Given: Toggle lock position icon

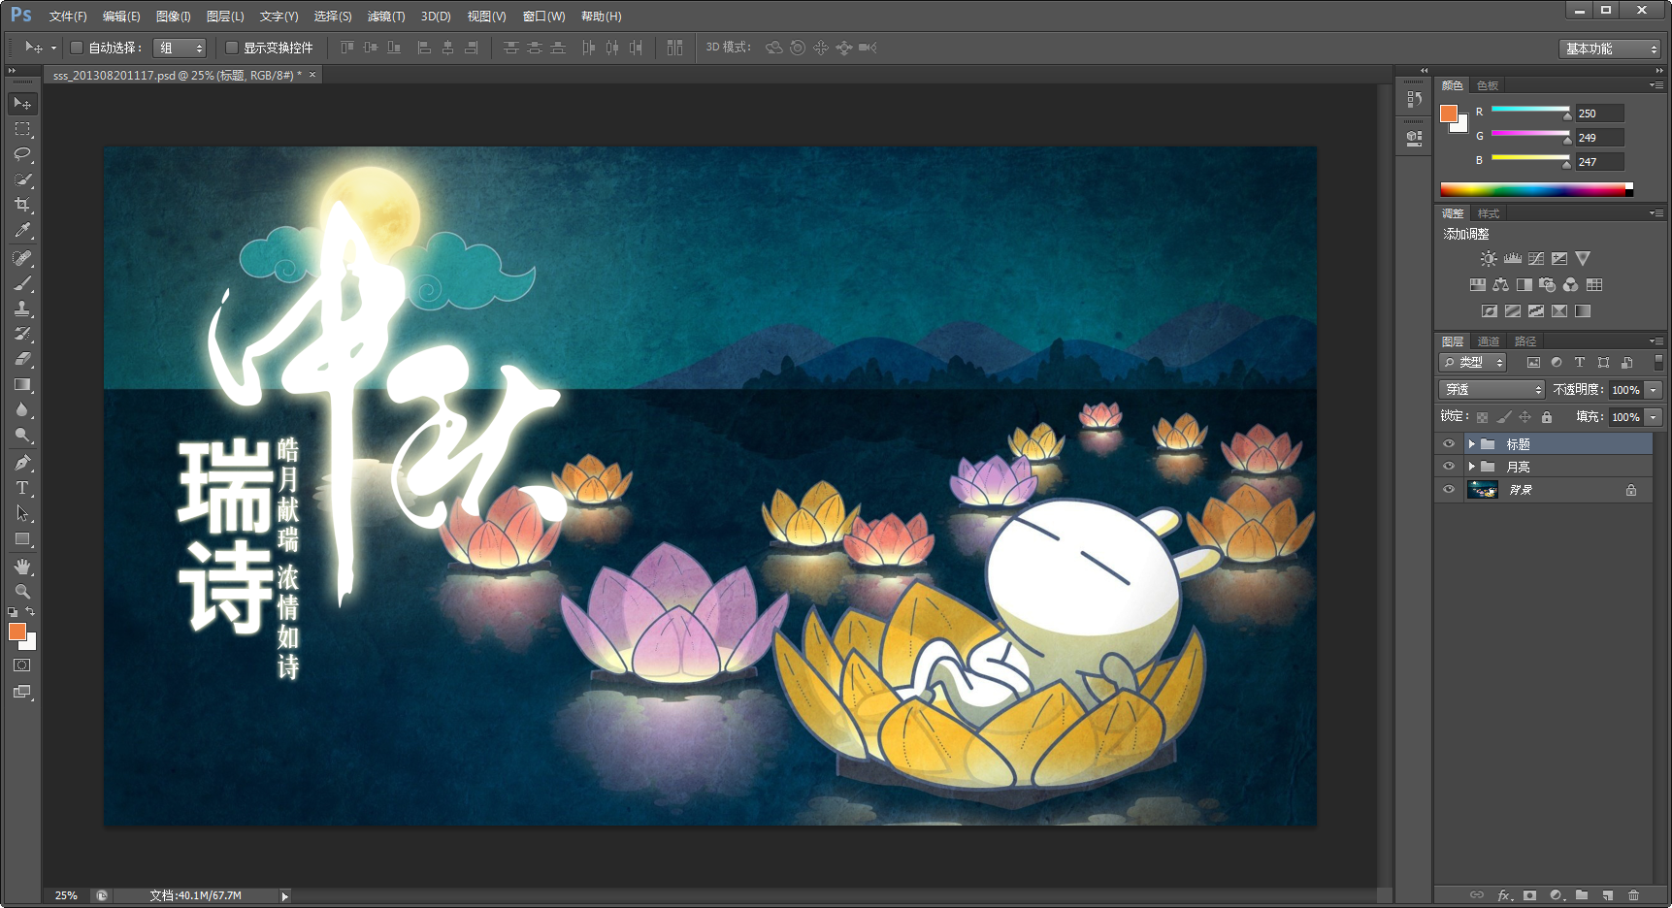Looking at the screenshot, I should click(x=1525, y=417).
